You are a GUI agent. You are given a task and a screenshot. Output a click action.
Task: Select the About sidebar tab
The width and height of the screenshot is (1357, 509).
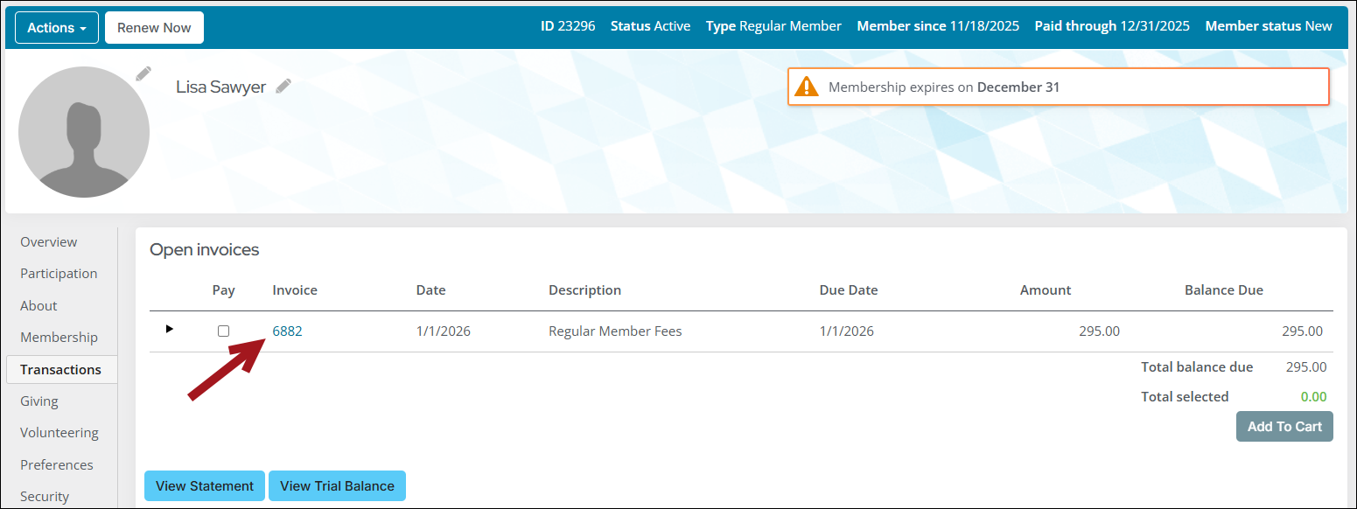(x=38, y=306)
